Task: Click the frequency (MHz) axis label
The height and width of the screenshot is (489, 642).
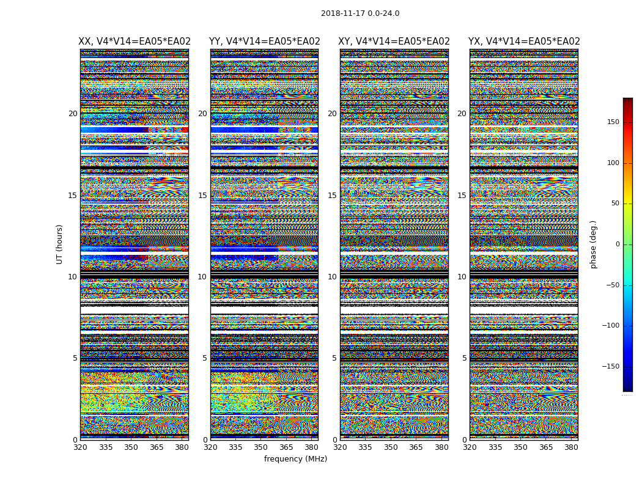Action: 295,458
